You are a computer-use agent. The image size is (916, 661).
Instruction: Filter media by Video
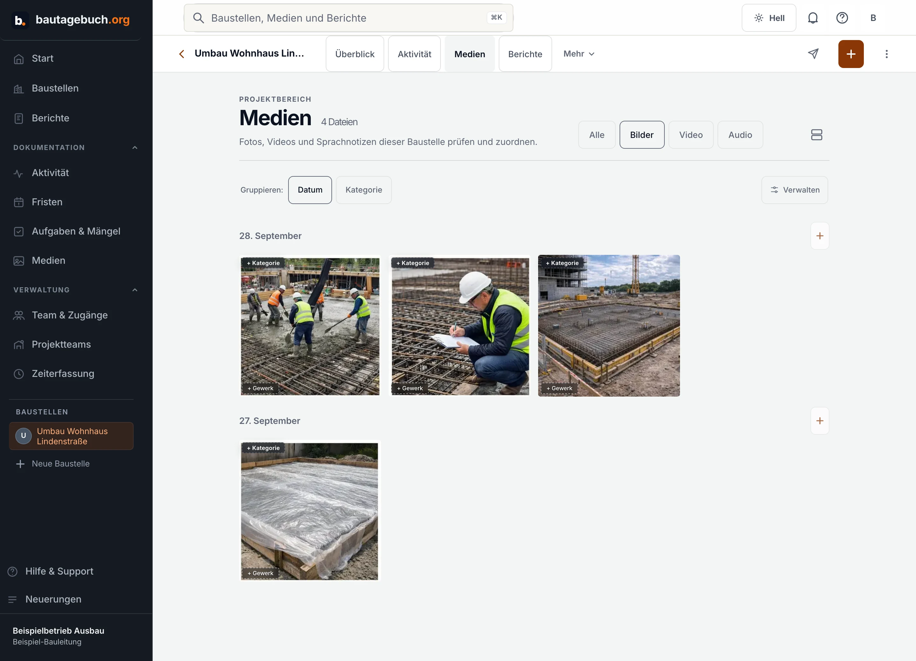tap(690, 135)
